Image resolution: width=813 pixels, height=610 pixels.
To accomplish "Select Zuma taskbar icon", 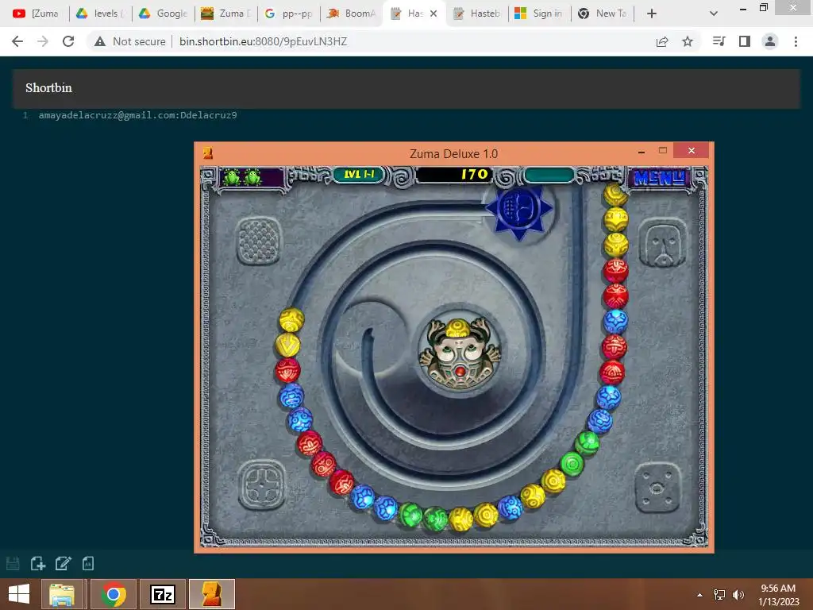I will pyautogui.click(x=212, y=594).
